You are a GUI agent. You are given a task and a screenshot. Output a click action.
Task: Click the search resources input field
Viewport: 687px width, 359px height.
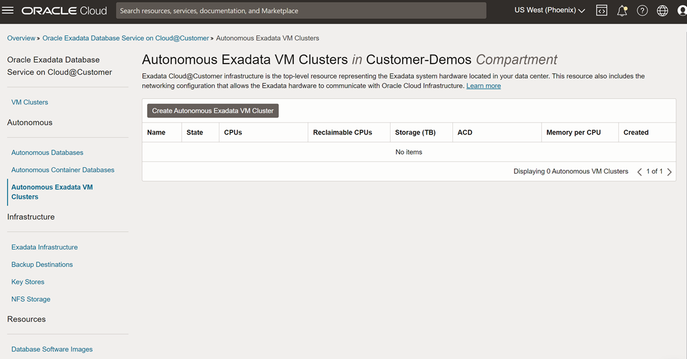click(301, 11)
